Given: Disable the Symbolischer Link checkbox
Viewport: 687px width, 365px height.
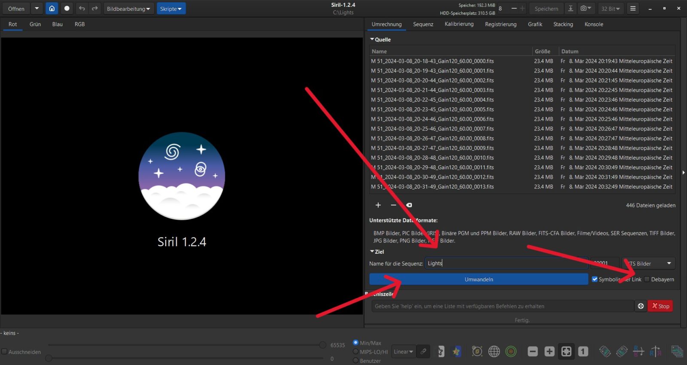Looking at the screenshot, I should 595,279.
